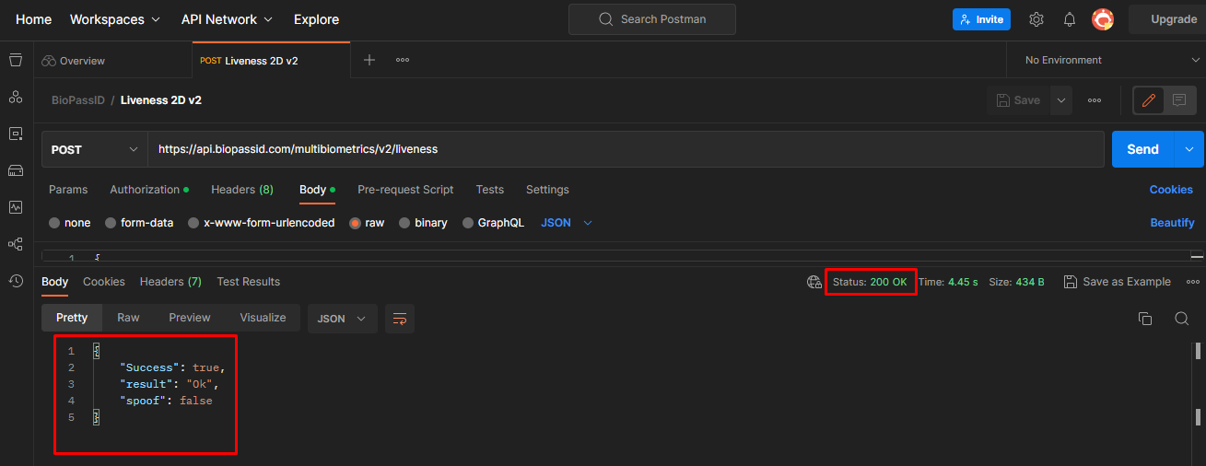
Task: Switch response view to Raw
Action: click(x=128, y=318)
